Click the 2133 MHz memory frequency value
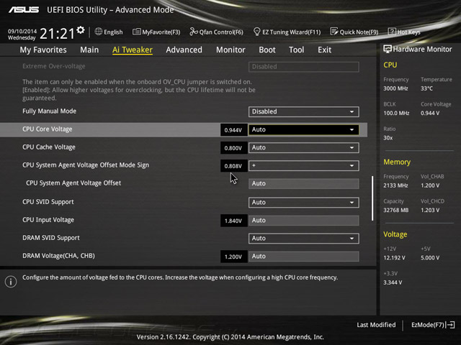 click(395, 185)
